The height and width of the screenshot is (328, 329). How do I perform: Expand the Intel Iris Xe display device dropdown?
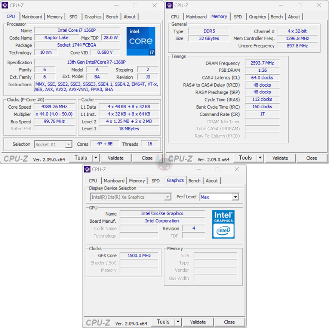click(167, 197)
